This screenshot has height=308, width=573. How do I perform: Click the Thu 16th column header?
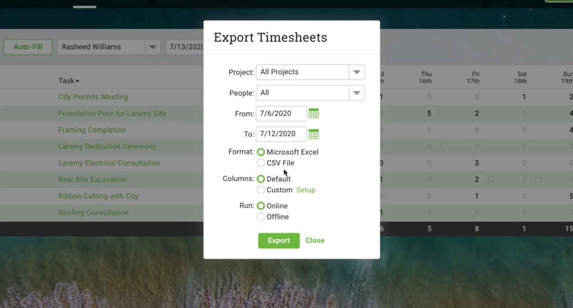coord(425,77)
